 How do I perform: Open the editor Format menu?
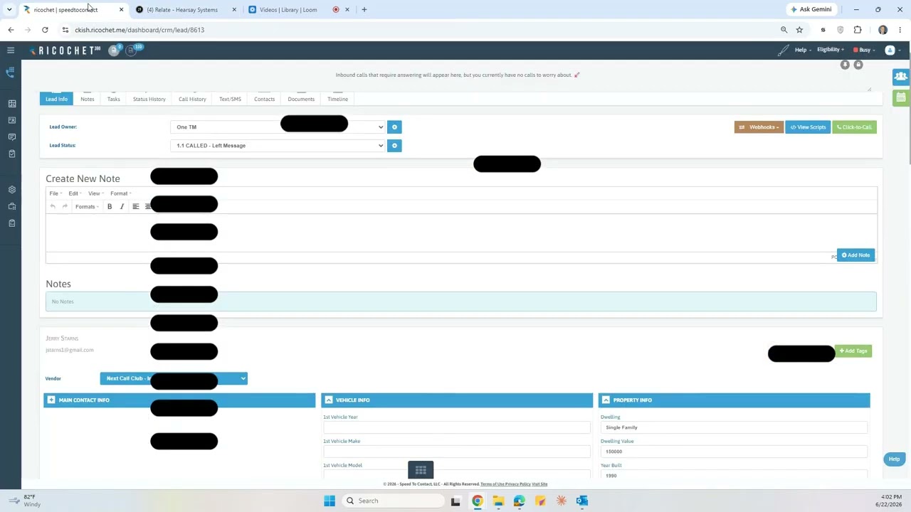120,193
